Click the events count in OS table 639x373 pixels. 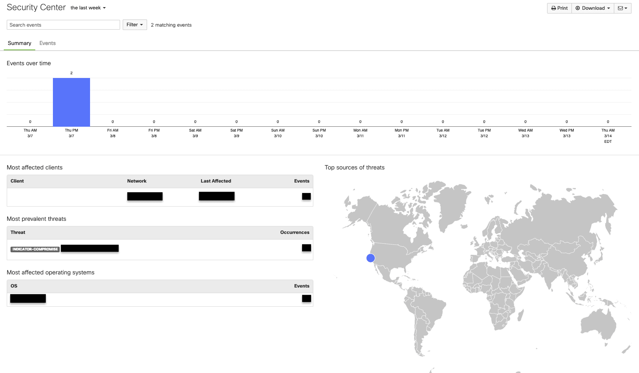tap(306, 298)
